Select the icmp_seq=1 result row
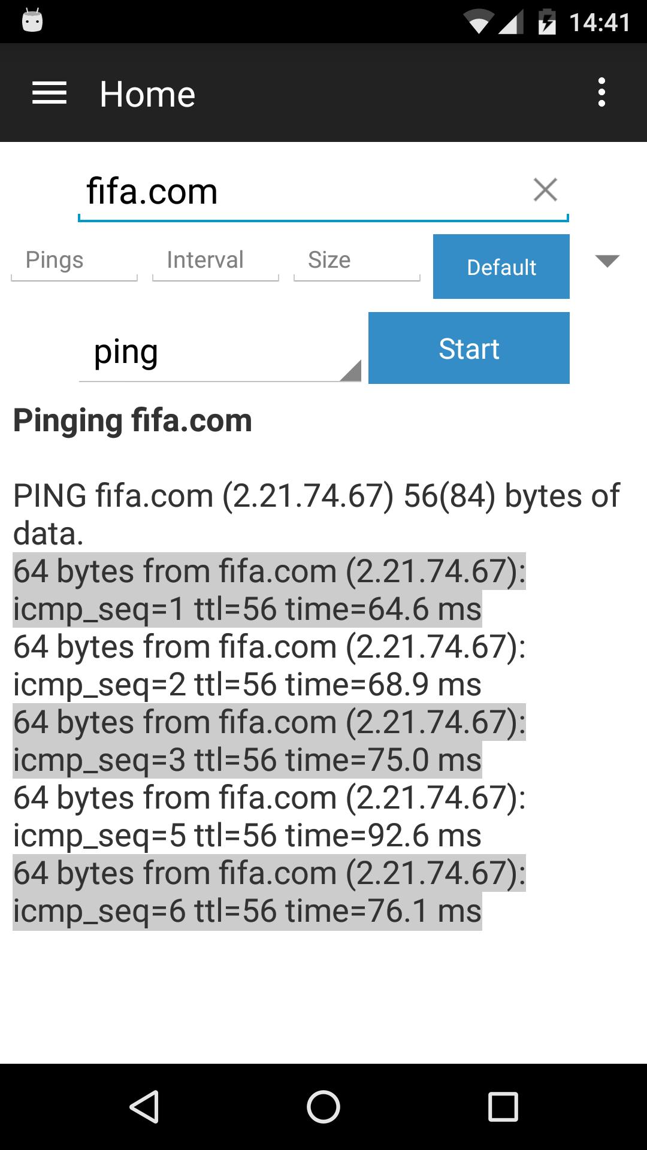Viewport: 647px width, 1150px height. [x=270, y=590]
